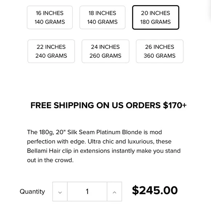This screenshot has height=211, width=211.
Task: Click the product description paragraph
Action: [104, 146]
